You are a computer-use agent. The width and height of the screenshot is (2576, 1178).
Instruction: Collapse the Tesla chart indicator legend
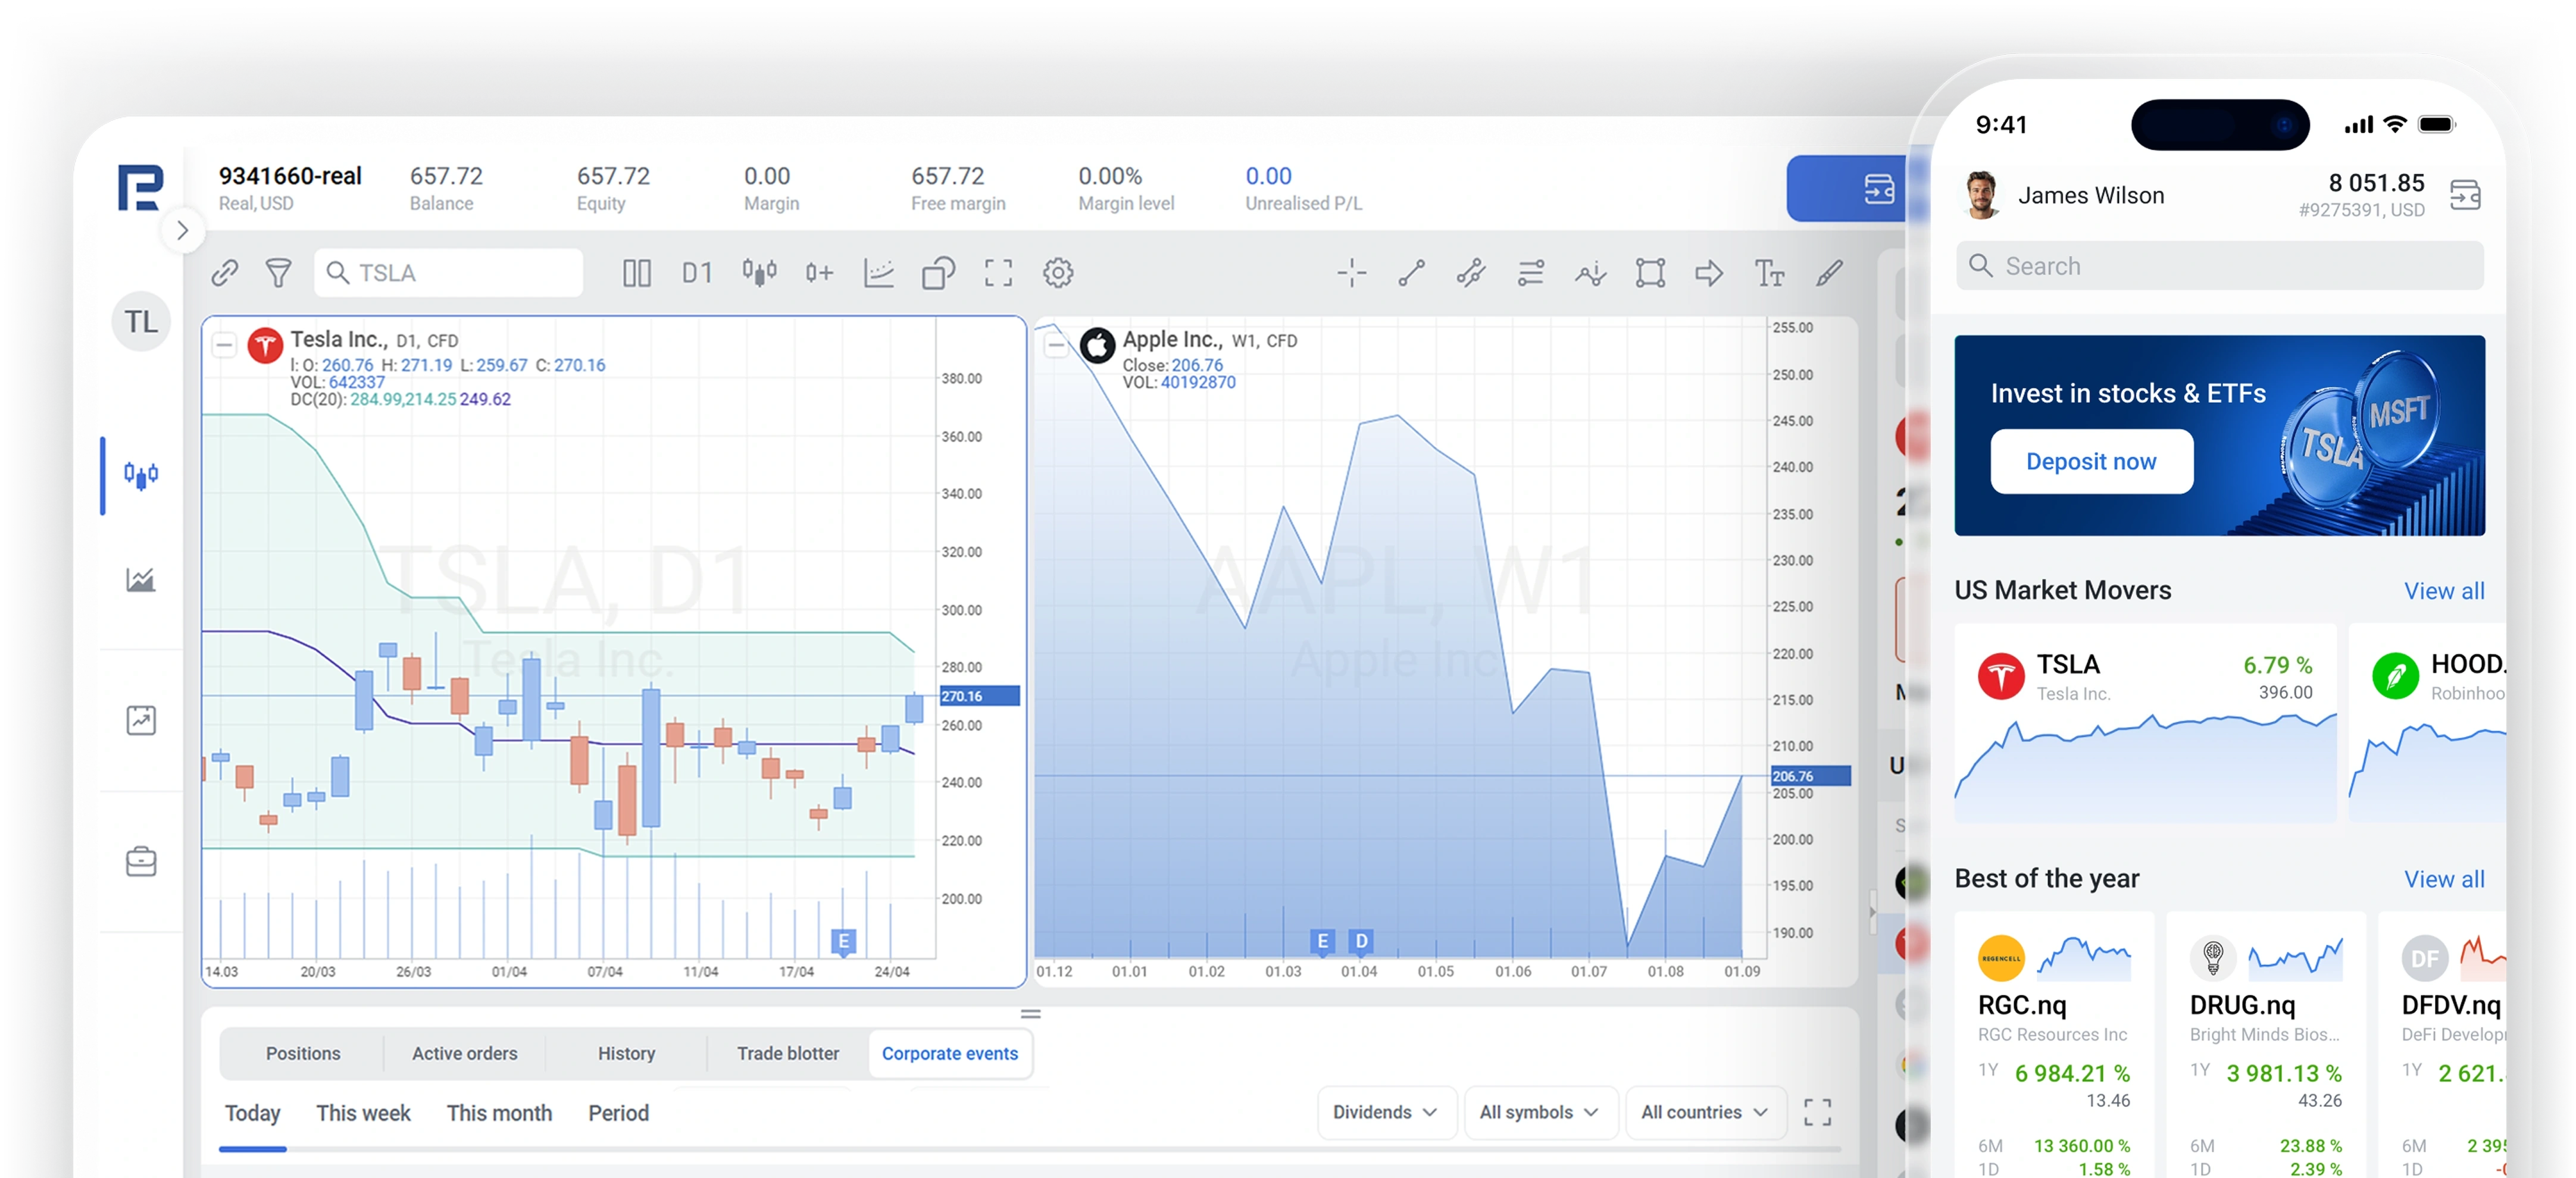tap(224, 346)
